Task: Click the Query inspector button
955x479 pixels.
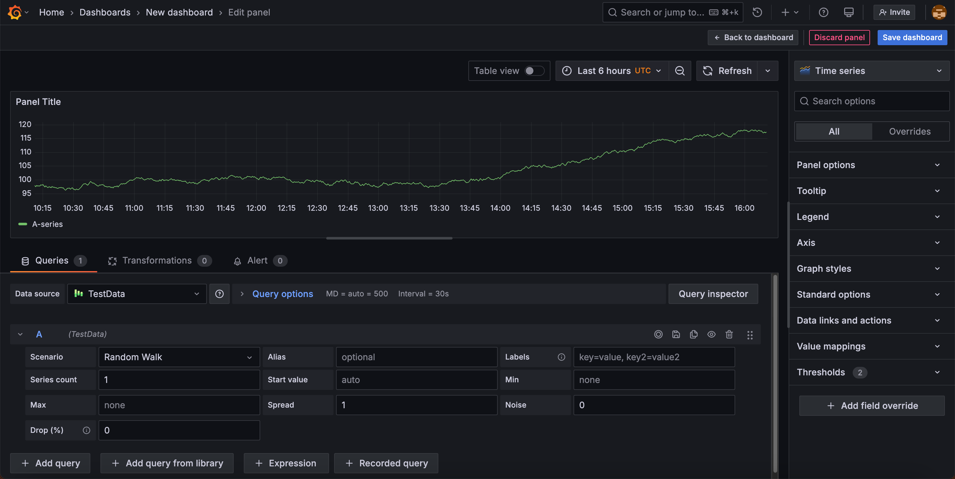Action: pyautogui.click(x=713, y=294)
